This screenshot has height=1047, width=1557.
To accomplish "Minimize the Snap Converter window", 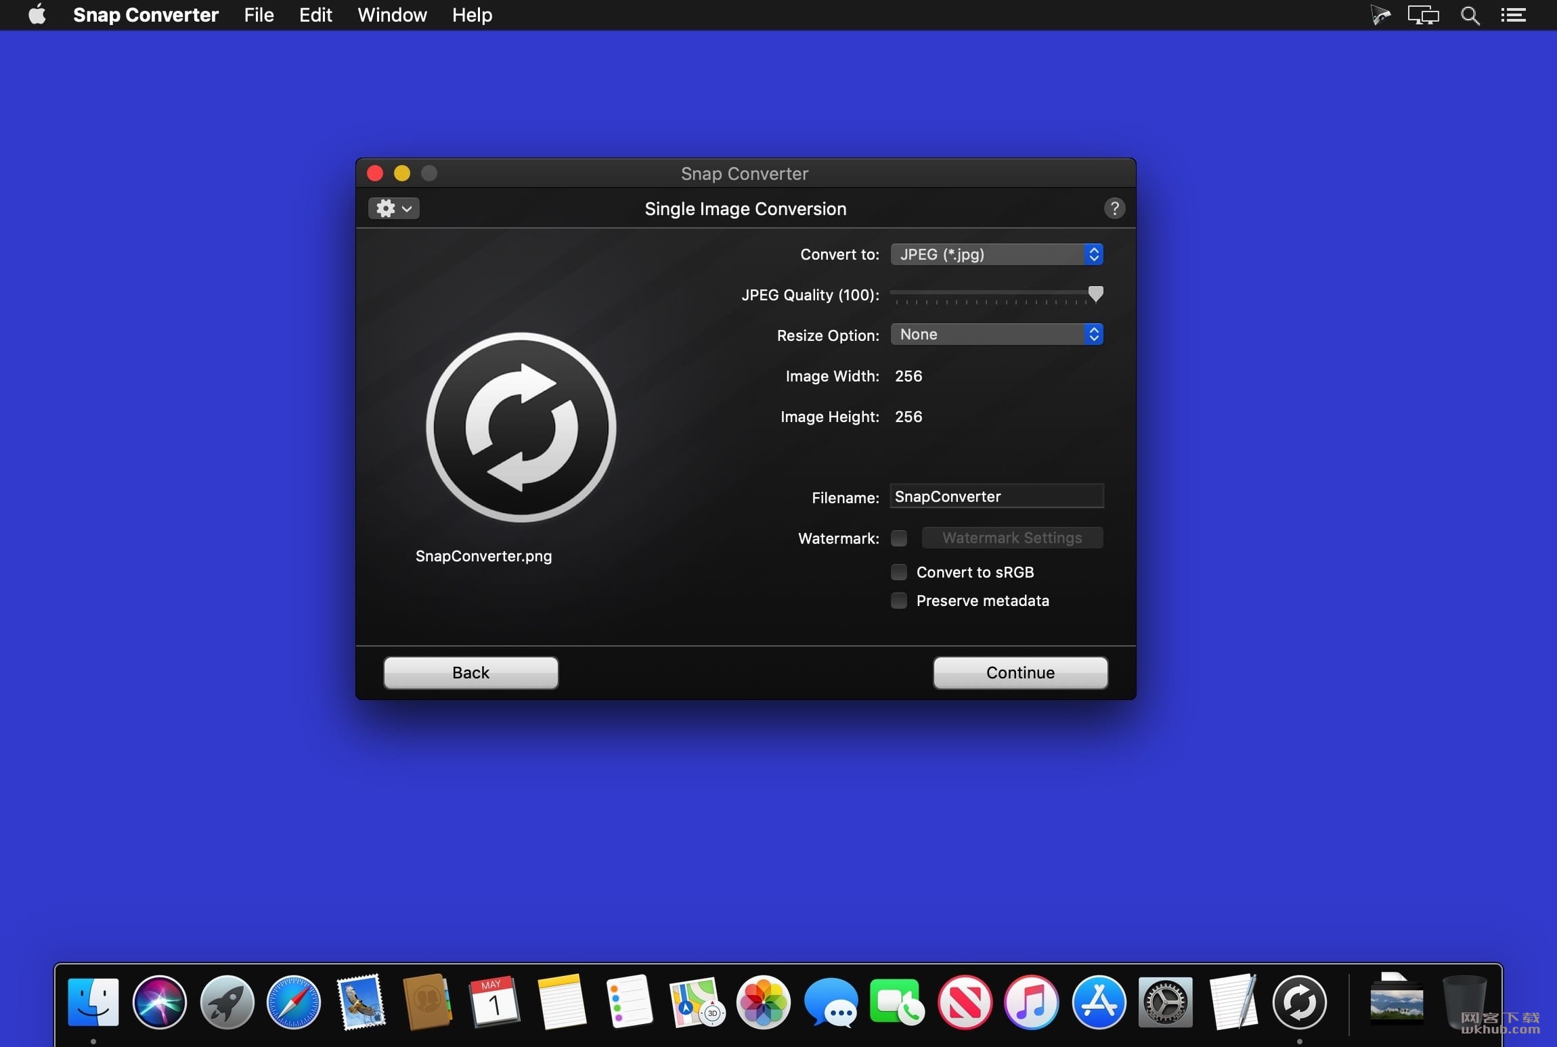I will point(402,173).
